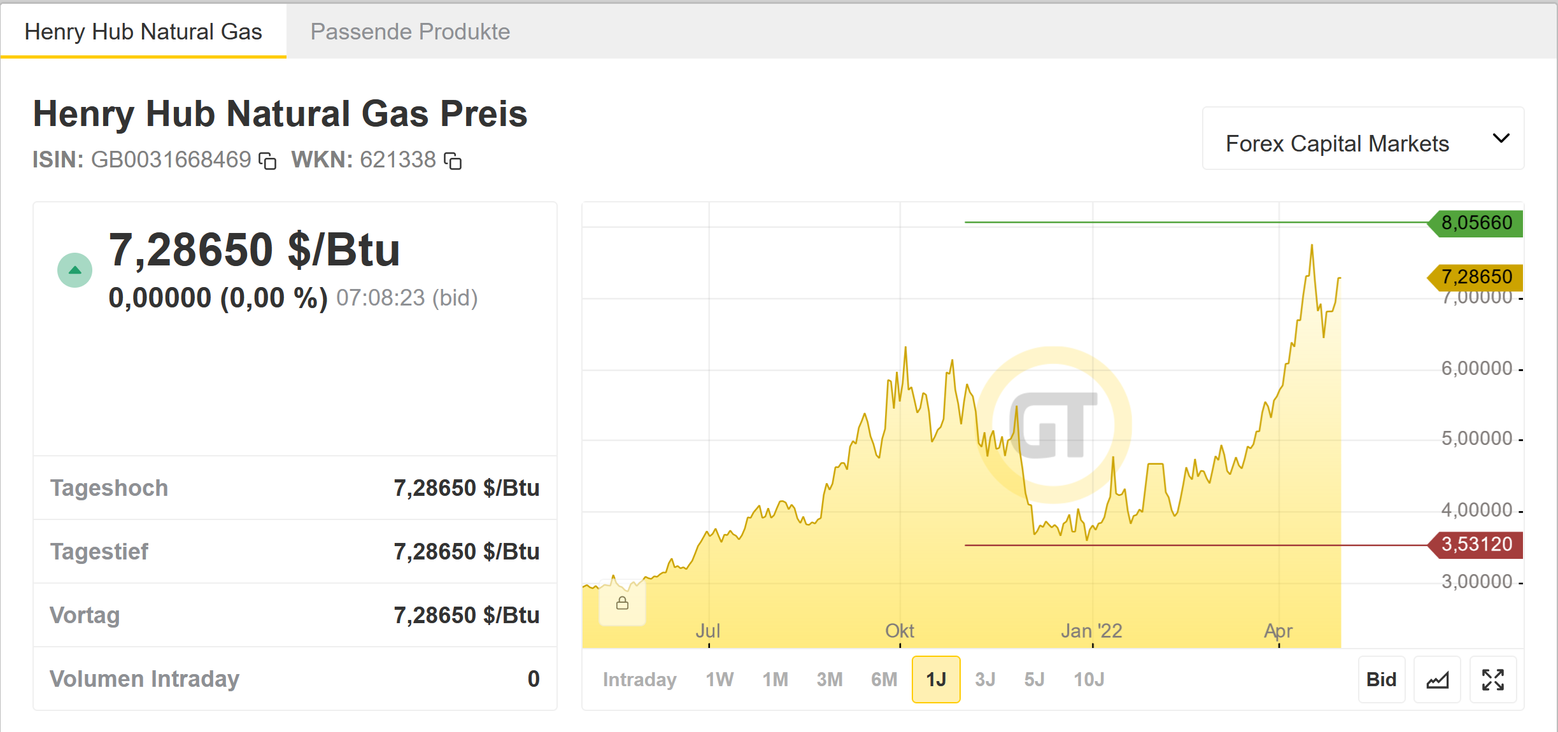Click the chevron arrow beside Forex Capital Markets

pyautogui.click(x=1501, y=139)
